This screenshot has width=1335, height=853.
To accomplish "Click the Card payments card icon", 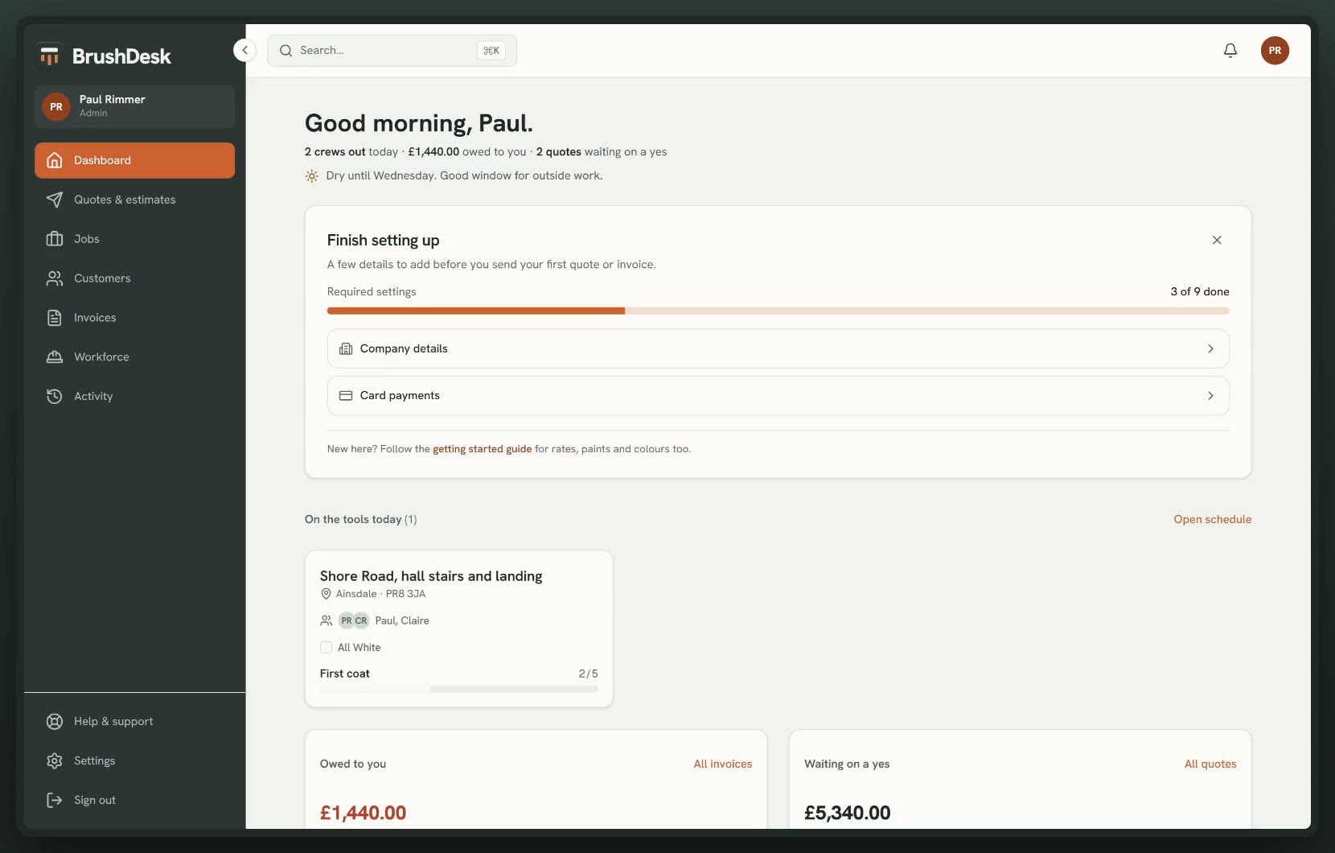I will coord(346,395).
